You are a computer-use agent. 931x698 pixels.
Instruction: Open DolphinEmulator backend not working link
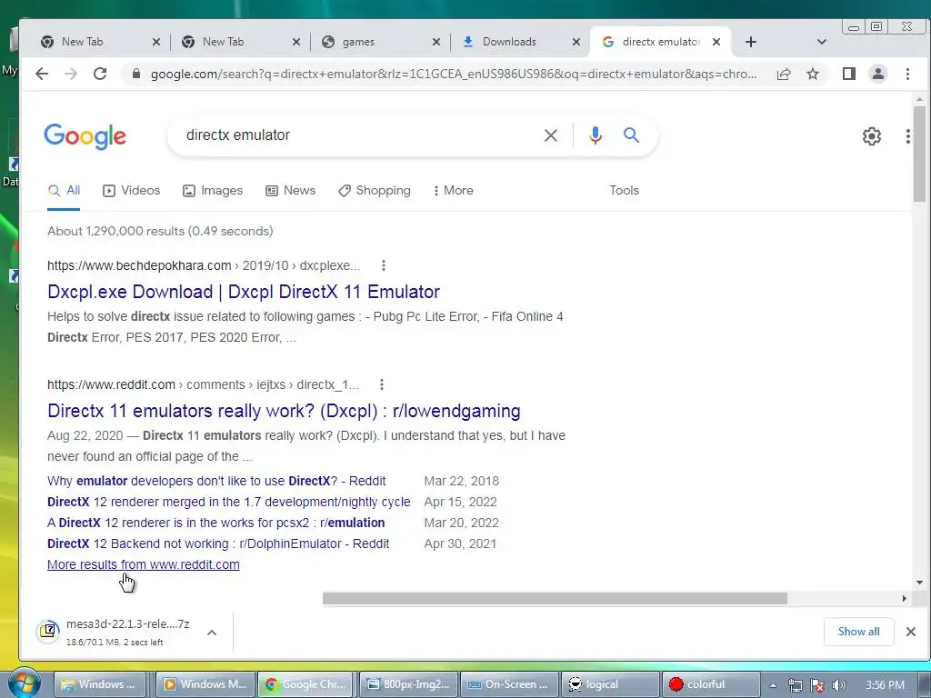tap(218, 543)
